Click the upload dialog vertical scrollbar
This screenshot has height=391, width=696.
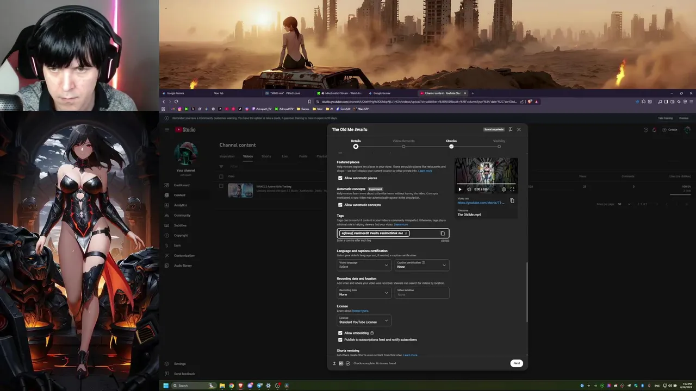[527, 292]
